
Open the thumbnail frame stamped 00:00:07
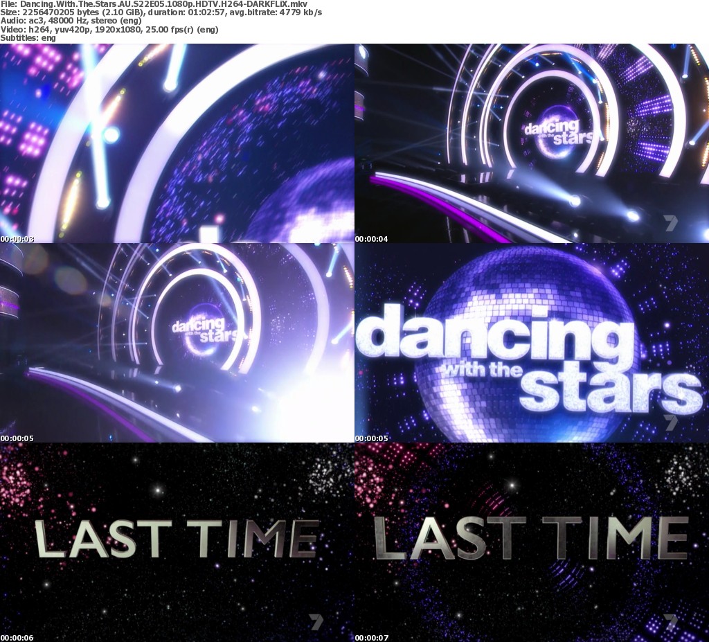[532, 542]
